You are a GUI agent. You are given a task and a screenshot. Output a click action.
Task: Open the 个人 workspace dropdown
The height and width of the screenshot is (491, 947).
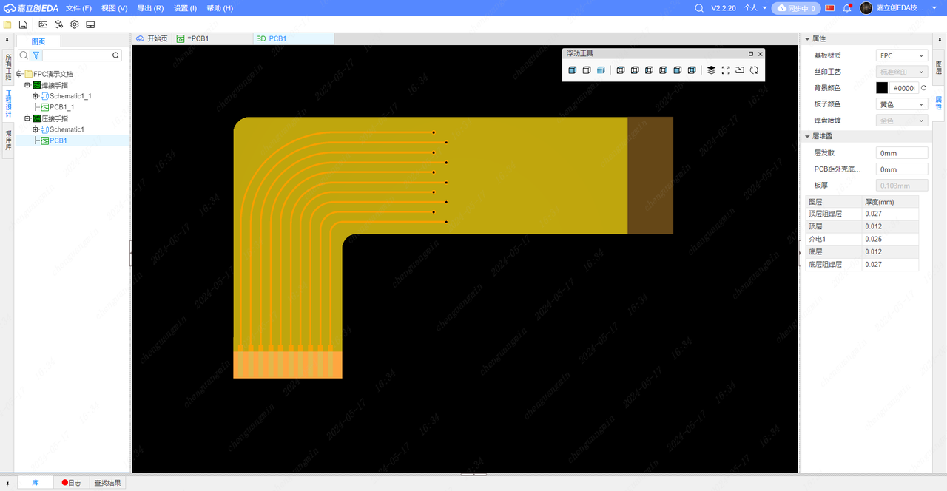(x=755, y=8)
